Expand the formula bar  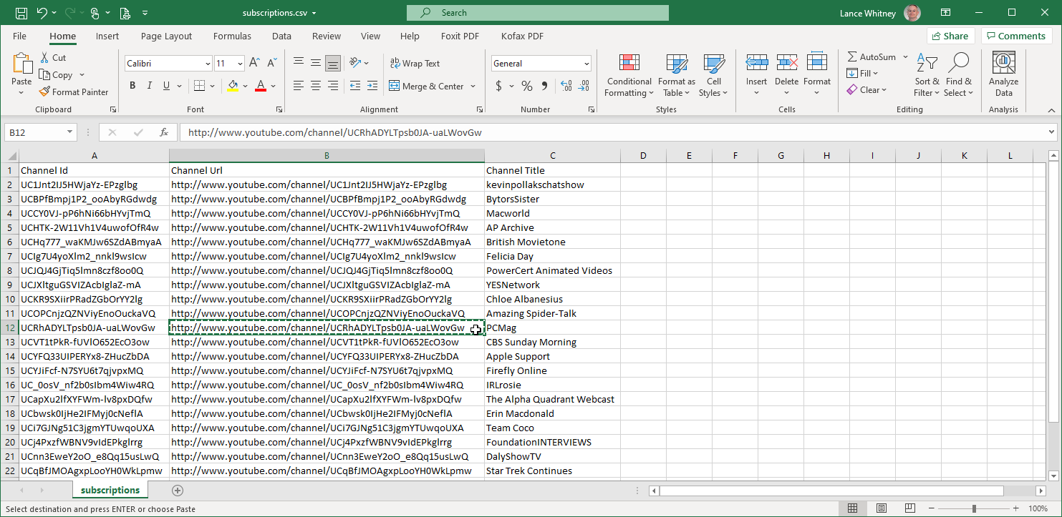tap(1051, 132)
